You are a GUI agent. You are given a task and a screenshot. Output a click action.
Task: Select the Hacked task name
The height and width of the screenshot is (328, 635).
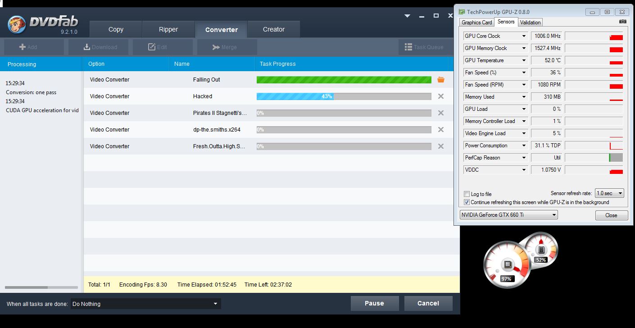[x=203, y=96]
